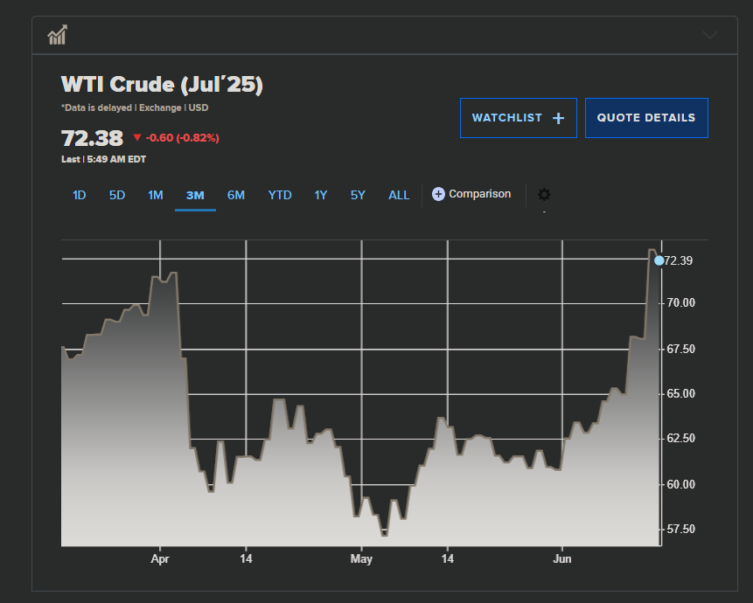Change chart to 1Y range
753x603 pixels.
(321, 195)
